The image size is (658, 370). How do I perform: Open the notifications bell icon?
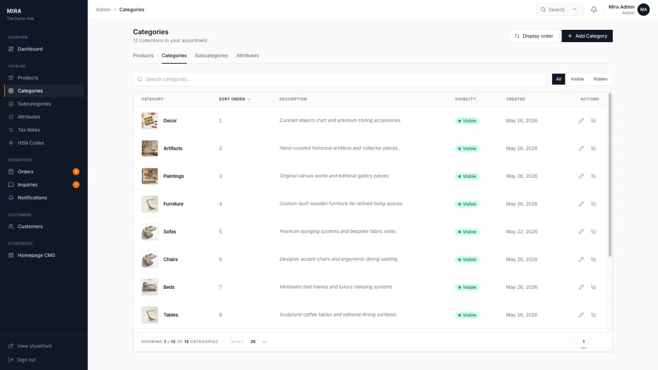pyautogui.click(x=594, y=9)
